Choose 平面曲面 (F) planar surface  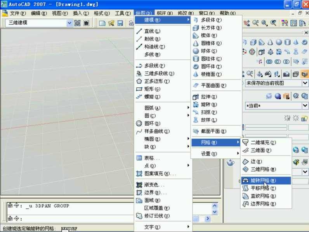click(216, 85)
